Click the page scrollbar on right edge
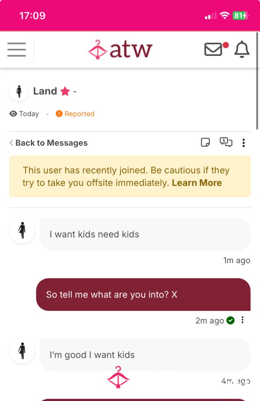 click(x=257, y=81)
